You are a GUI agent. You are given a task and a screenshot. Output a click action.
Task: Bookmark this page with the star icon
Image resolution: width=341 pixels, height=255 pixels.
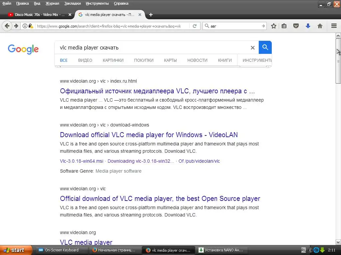pos(274,26)
